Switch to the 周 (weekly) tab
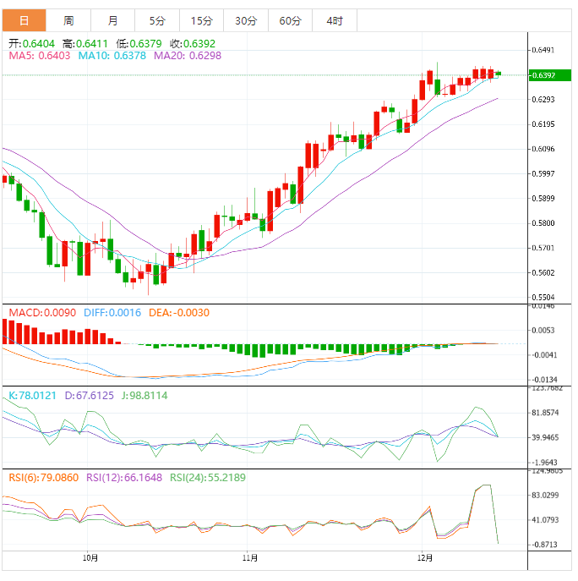578x581 pixels. click(68, 20)
